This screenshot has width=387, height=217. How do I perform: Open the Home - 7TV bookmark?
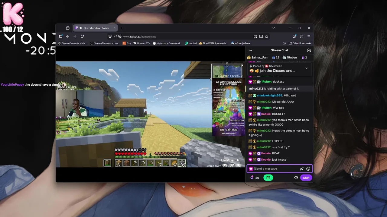[141, 43]
